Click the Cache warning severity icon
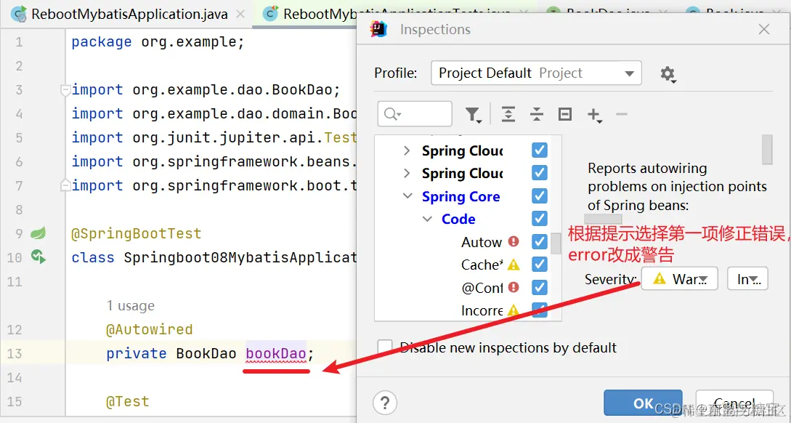 click(514, 264)
